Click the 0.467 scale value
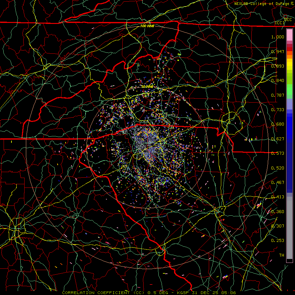This screenshot has width=295, height=295. pyautogui.click(x=278, y=183)
